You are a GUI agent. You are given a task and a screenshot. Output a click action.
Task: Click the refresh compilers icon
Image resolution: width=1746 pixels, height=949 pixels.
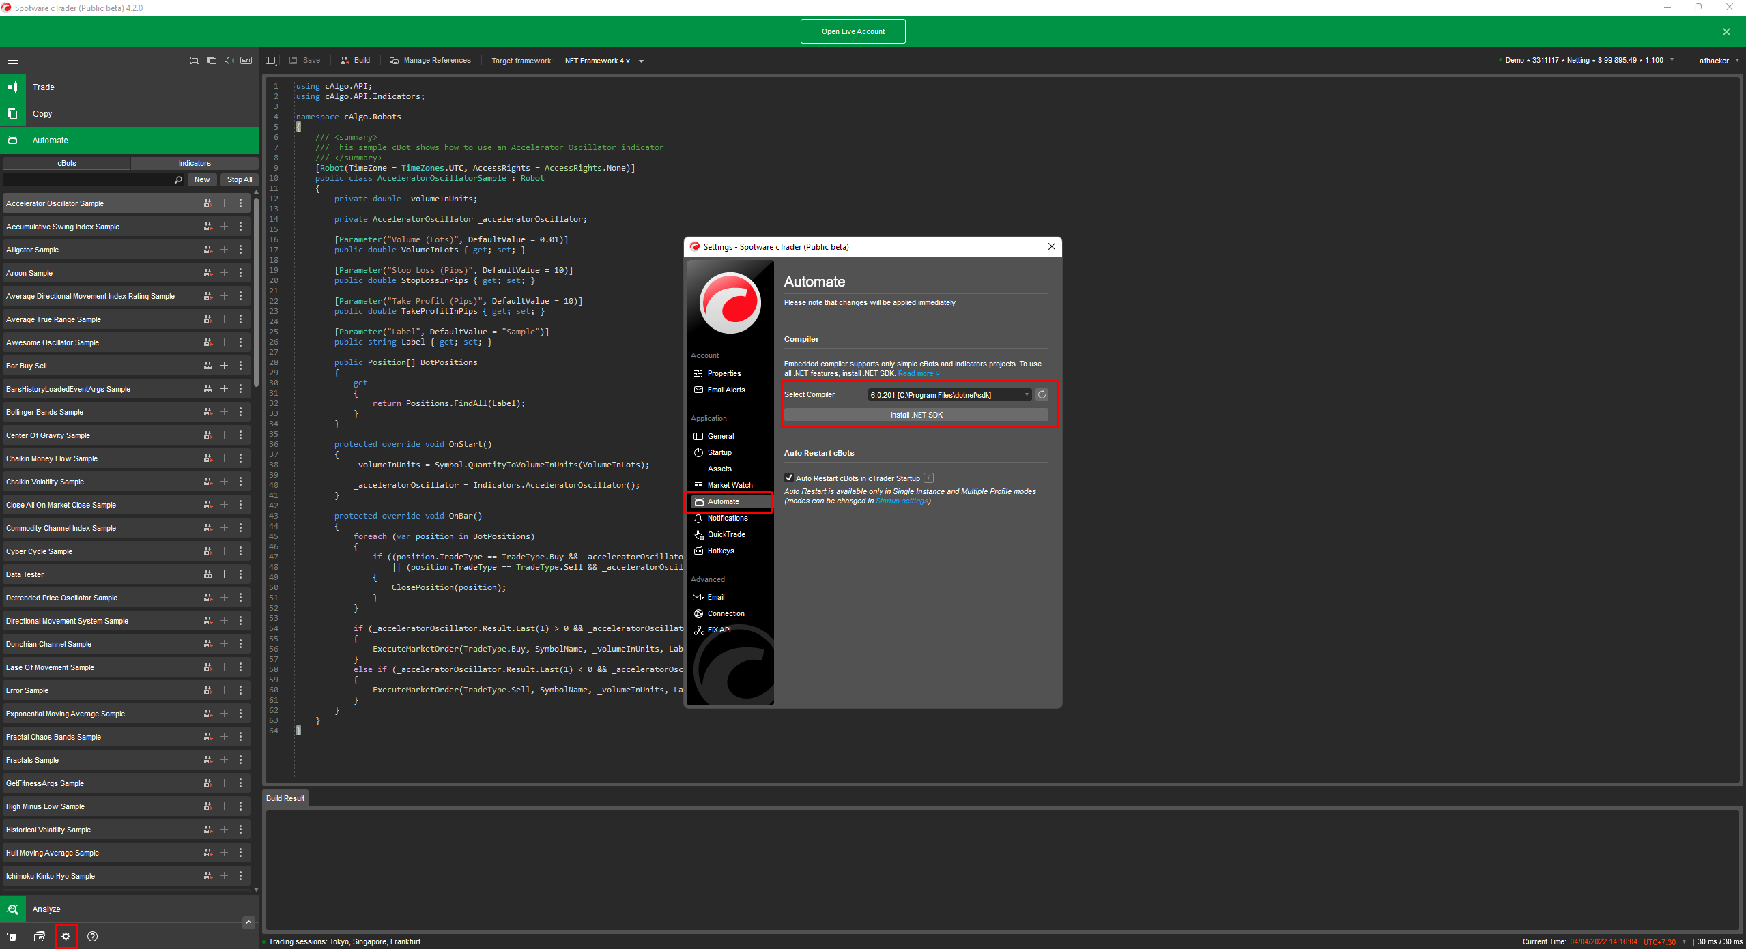tap(1042, 395)
